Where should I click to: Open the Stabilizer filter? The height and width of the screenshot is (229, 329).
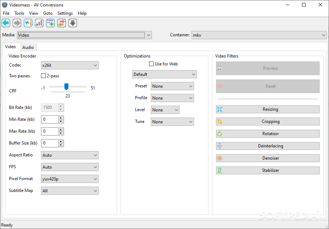point(268,170)
